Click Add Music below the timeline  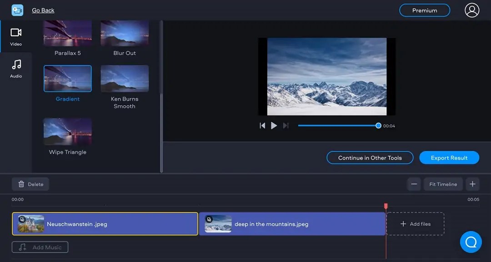click(x=40, y=247)
